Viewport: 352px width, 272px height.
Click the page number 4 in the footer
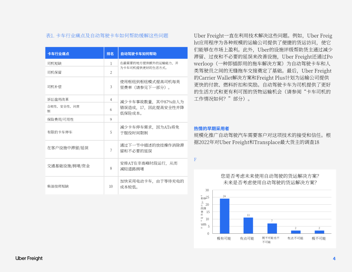tap(334, 259)
